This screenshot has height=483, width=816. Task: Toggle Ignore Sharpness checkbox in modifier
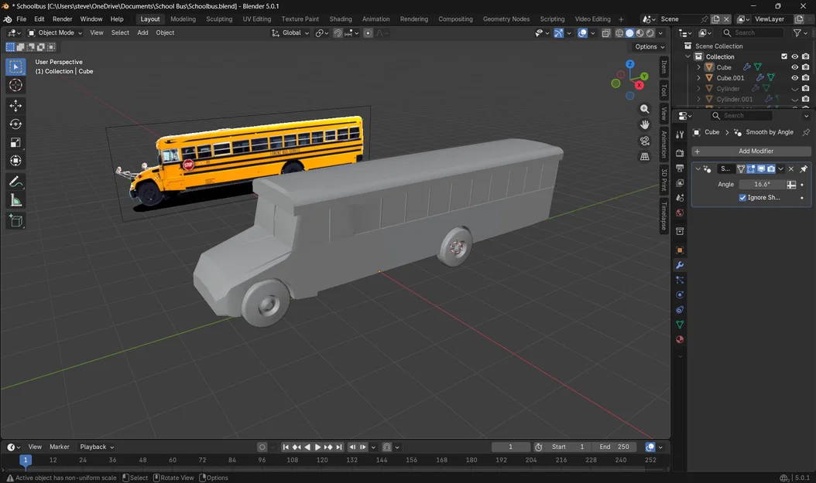pyautogui.click(x=742, y=197)
